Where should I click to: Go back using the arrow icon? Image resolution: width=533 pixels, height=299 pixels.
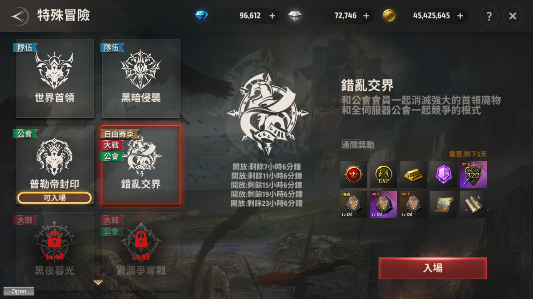(x=19, y=16)
